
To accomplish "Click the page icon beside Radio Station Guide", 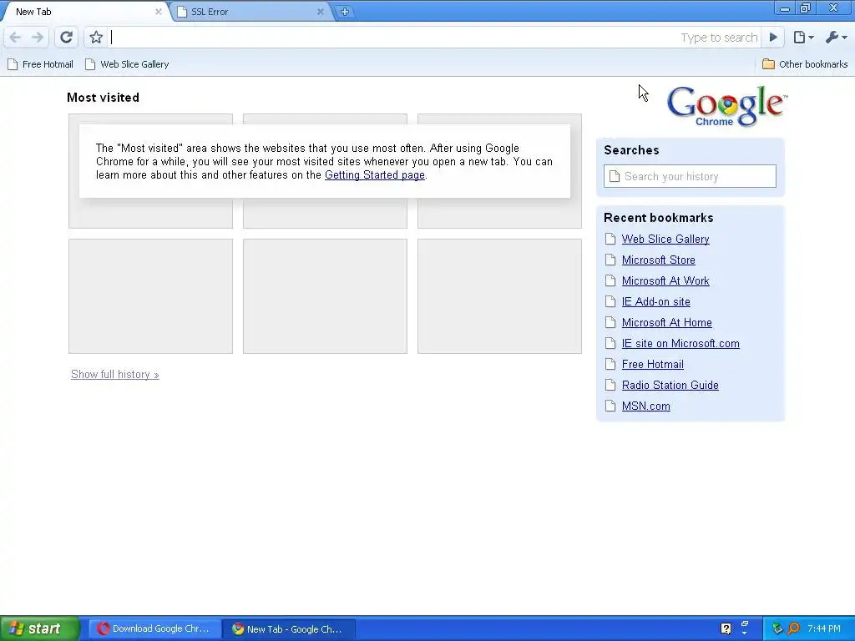I will [x=610, y=386].
